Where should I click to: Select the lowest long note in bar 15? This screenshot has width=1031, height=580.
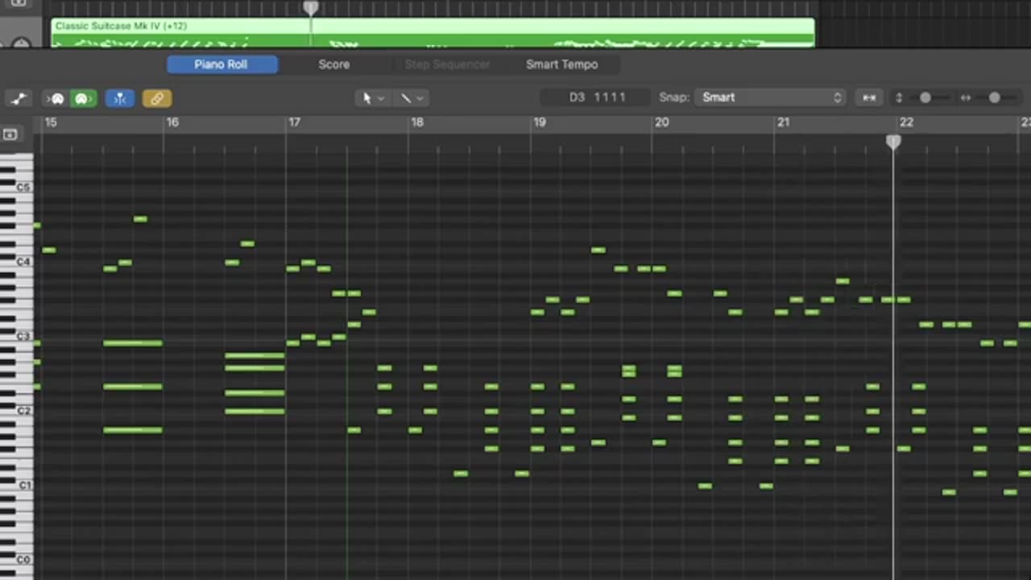133,430
